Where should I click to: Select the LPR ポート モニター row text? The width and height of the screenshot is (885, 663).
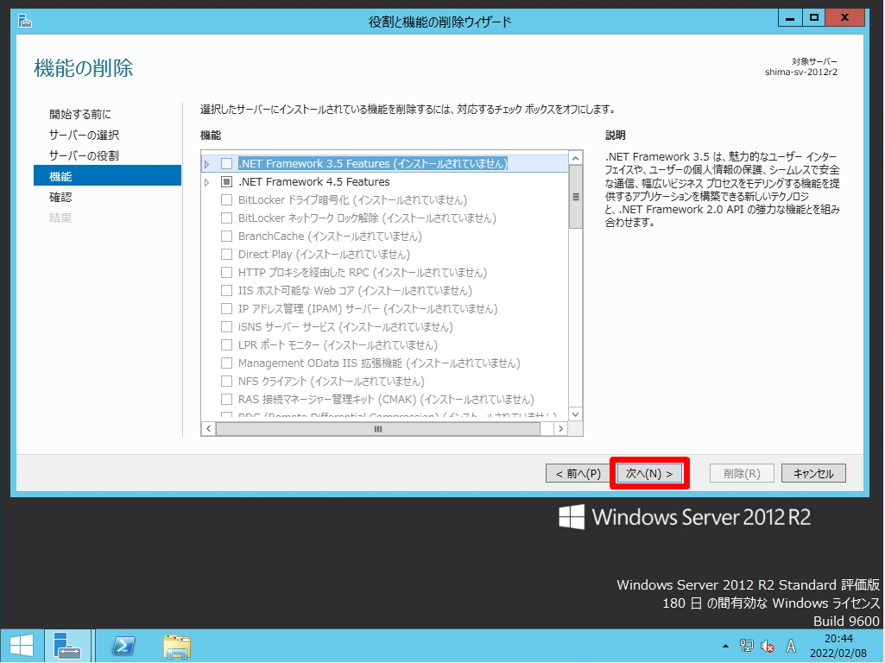point(338,345)
